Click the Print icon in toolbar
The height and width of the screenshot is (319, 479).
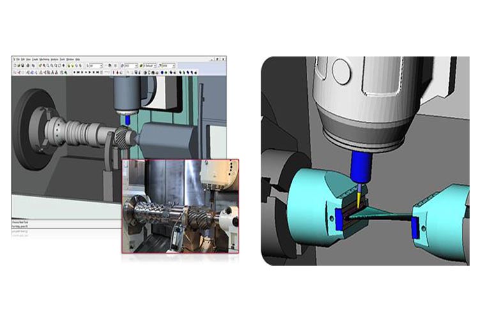[x=28, y=65]
